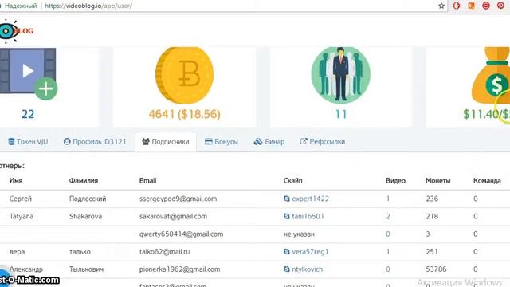Click the Имя column header

(16, 181)
